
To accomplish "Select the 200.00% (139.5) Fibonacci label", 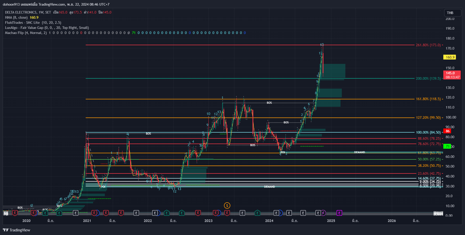I will click(428, 78).
